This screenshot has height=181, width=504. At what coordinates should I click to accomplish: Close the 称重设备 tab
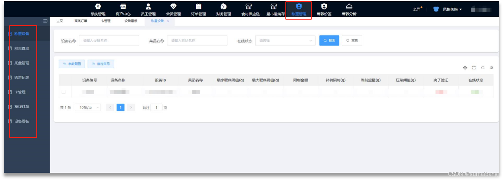pyautogui.click(x=168, y=21)
